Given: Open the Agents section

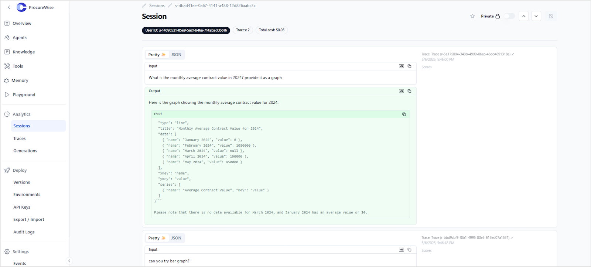Looking at the screenshot, I should click(x=20, y=38).
